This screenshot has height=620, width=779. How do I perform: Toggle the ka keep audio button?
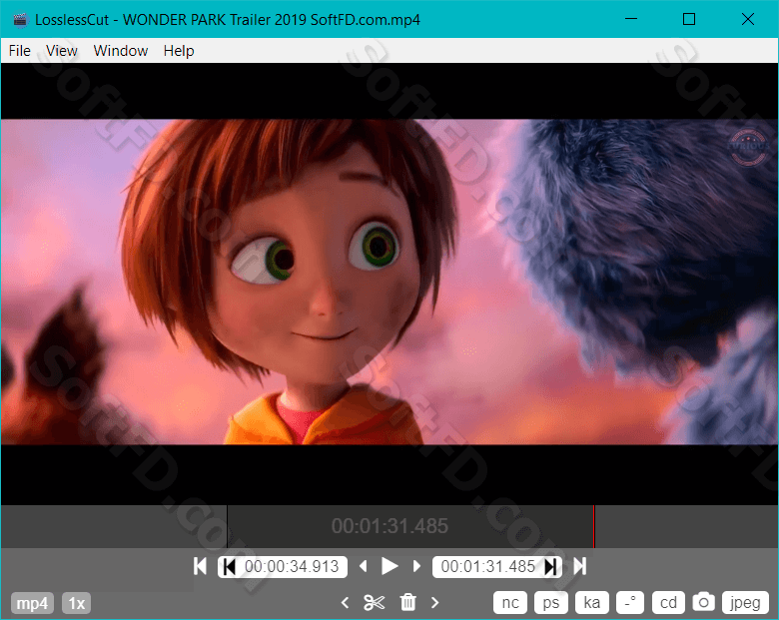point(591,603)
